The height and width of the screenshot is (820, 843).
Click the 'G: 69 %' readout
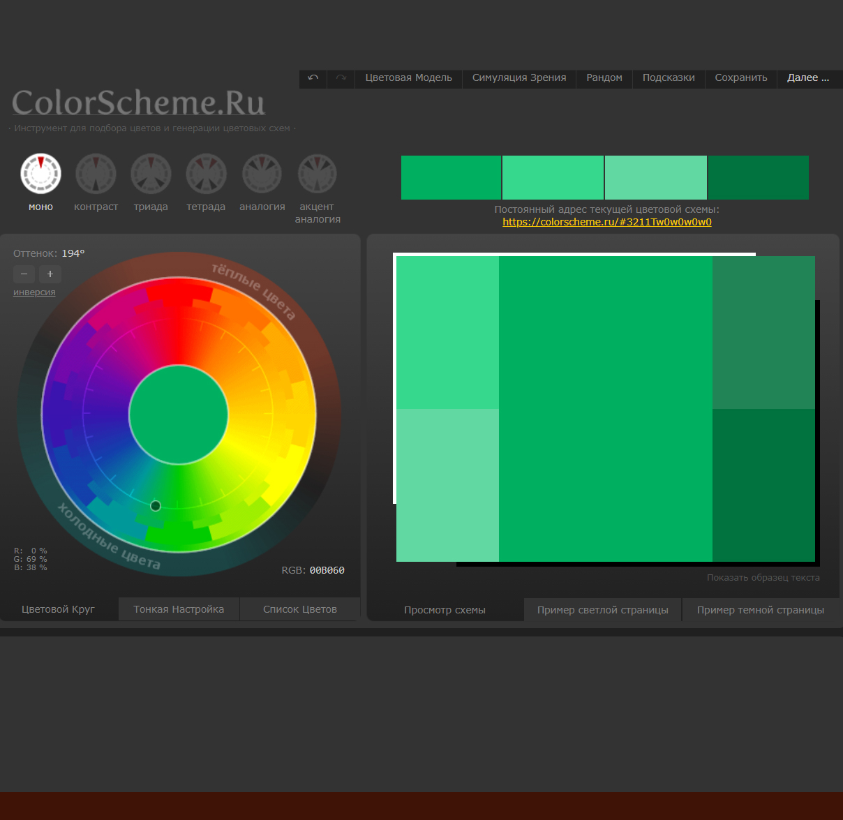pos(31,559)
